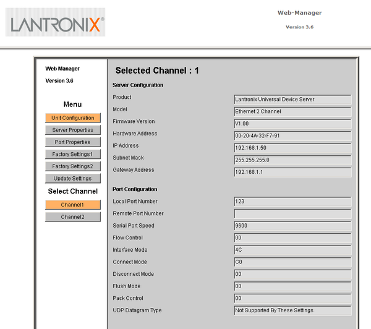Click the IP Address field
The image size is (371, 329).
point(292,148)
